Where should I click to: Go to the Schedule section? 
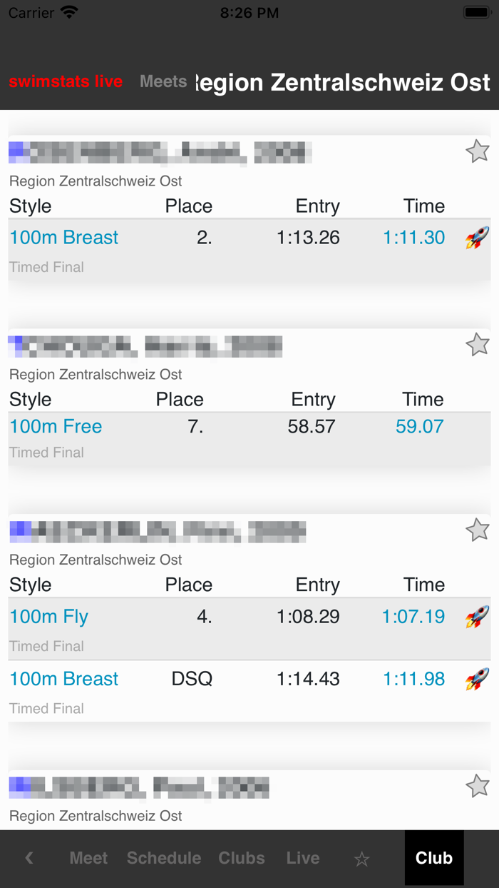click(x=164, y=858)
